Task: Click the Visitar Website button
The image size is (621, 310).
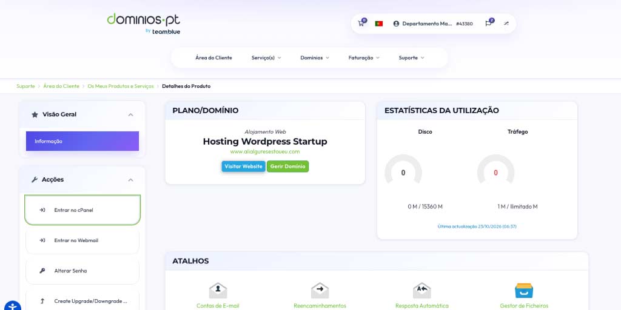Action: 244,167
